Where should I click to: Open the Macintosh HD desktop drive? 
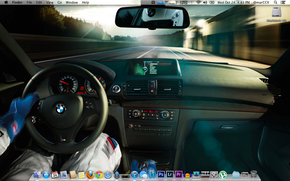coord(276,14)
